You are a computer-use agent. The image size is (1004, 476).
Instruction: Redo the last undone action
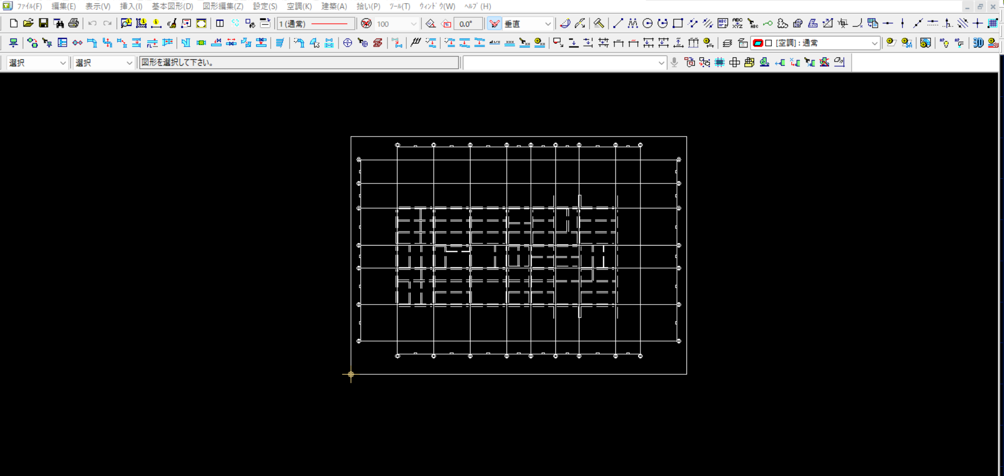[x=107, y=23]
